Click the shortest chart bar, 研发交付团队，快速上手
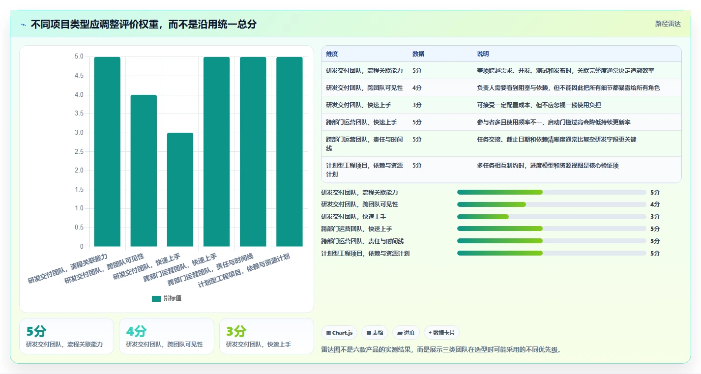701x374 pixels. point(180,190)
